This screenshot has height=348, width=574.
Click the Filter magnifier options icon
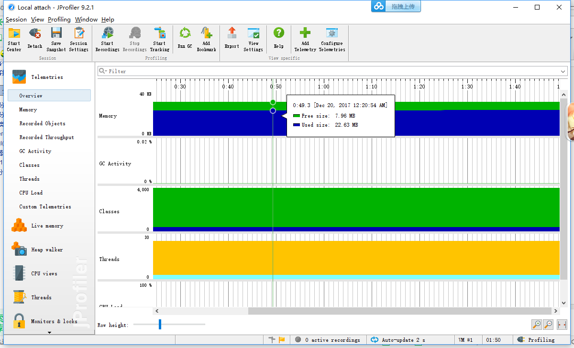click(103, 71)
